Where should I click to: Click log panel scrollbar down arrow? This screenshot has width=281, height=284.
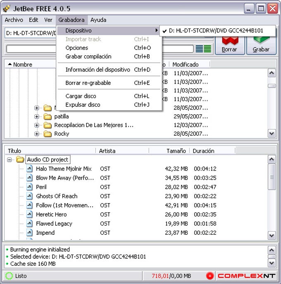[272, 263]
